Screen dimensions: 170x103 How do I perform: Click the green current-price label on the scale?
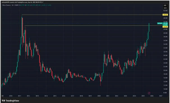[165, 23]
